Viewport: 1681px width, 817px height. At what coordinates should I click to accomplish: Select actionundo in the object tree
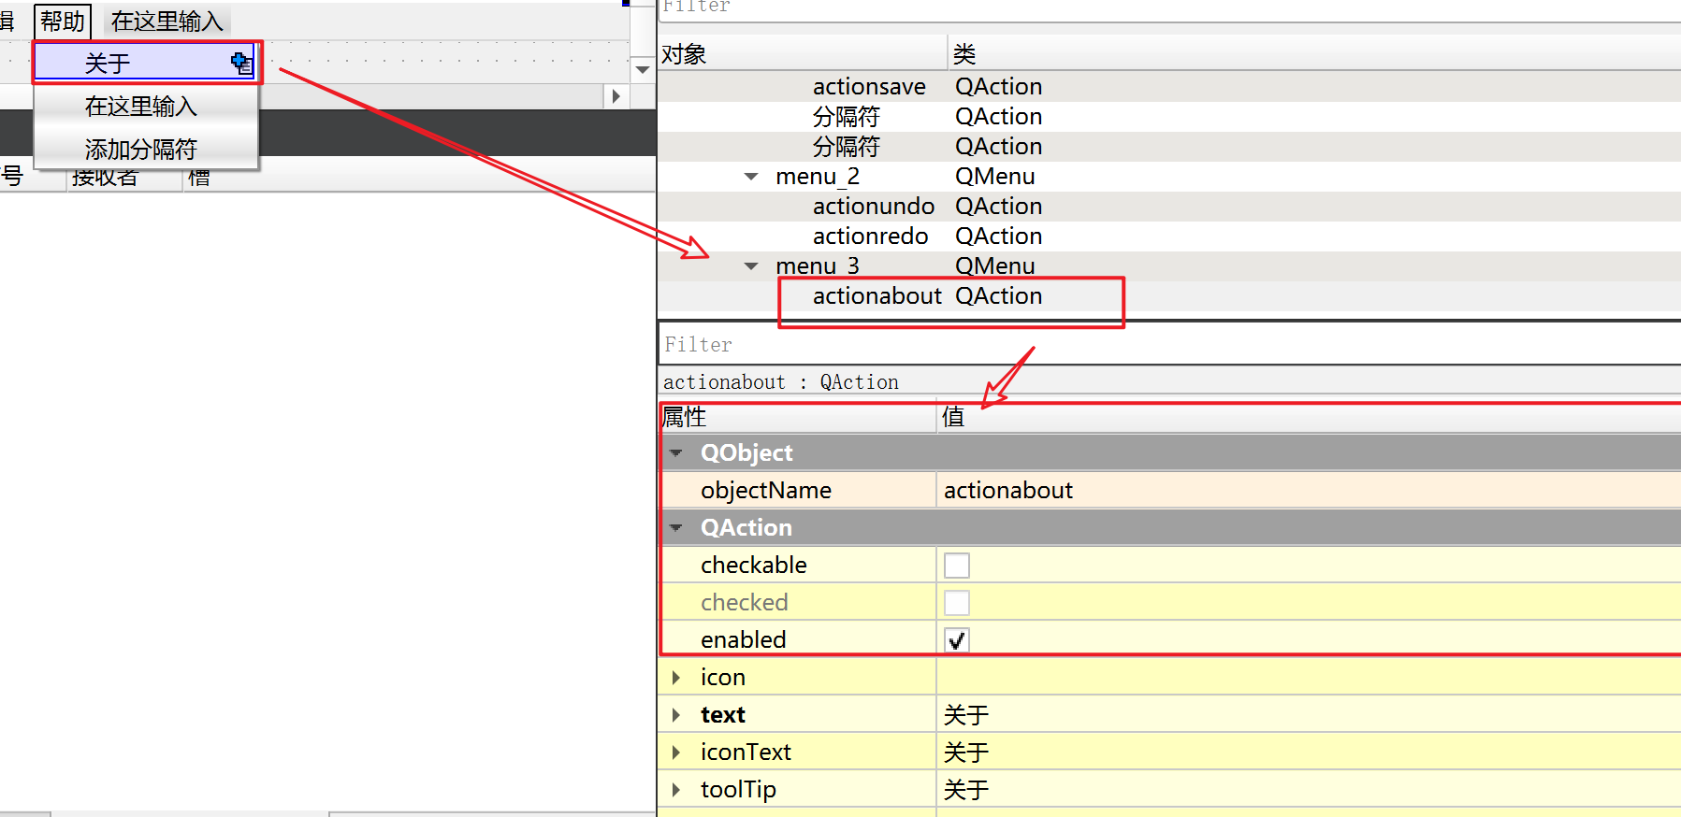pos(874,206)
